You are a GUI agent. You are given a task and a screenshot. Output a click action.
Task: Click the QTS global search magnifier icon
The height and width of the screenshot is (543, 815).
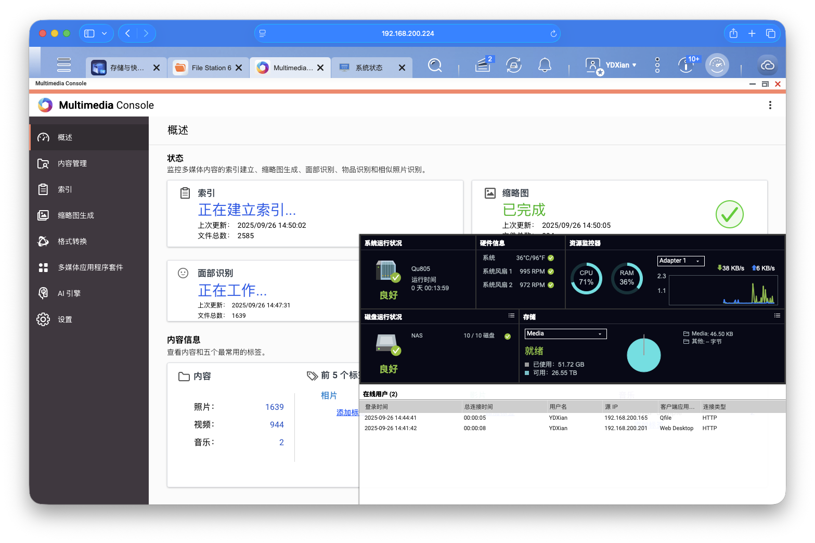[435, 65]
